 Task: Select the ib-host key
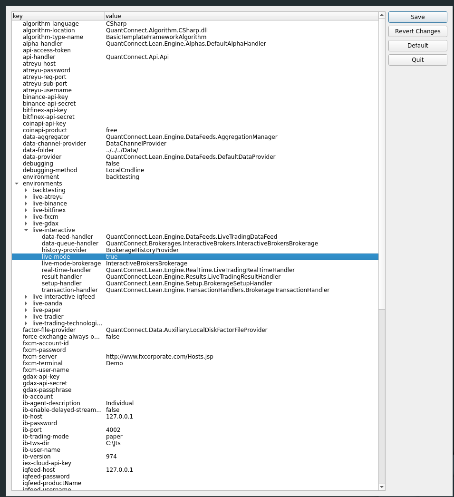pyautogui.click(x=32, y=417)
